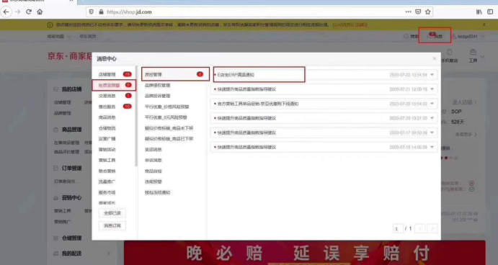This screenshot has height=265, width=498.
Task: Click the browser forward arrow
Action: pyautogui.click(x=17, y=12)
